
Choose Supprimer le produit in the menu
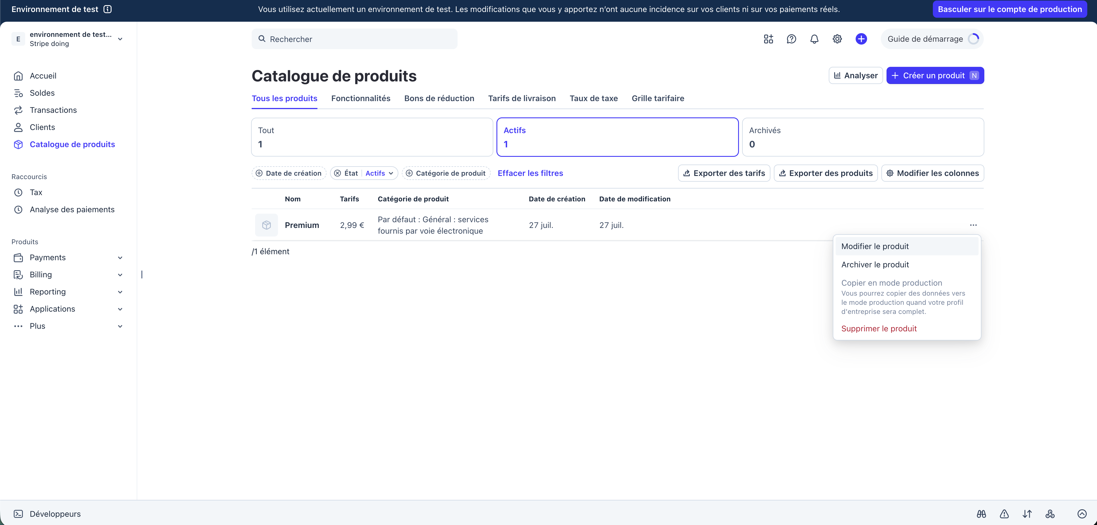[x=907, y=328]
